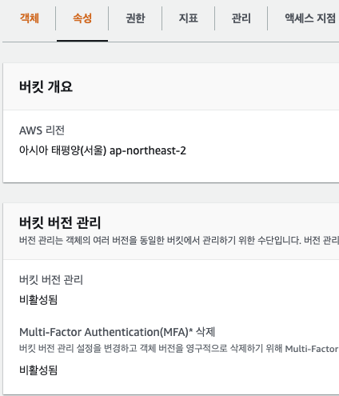Click the 버킷 버전 관리 bold section heading

coord(60,222)
